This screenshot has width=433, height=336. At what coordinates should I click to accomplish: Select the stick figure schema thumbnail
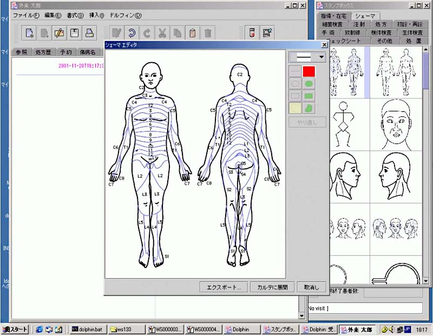(x=344, y=123)
